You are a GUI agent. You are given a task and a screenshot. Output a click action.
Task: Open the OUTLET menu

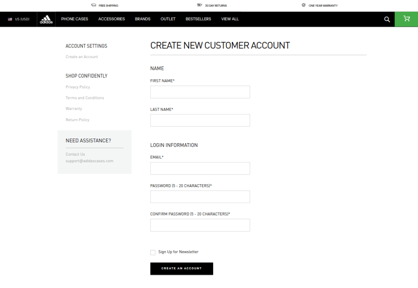[168, 19]
